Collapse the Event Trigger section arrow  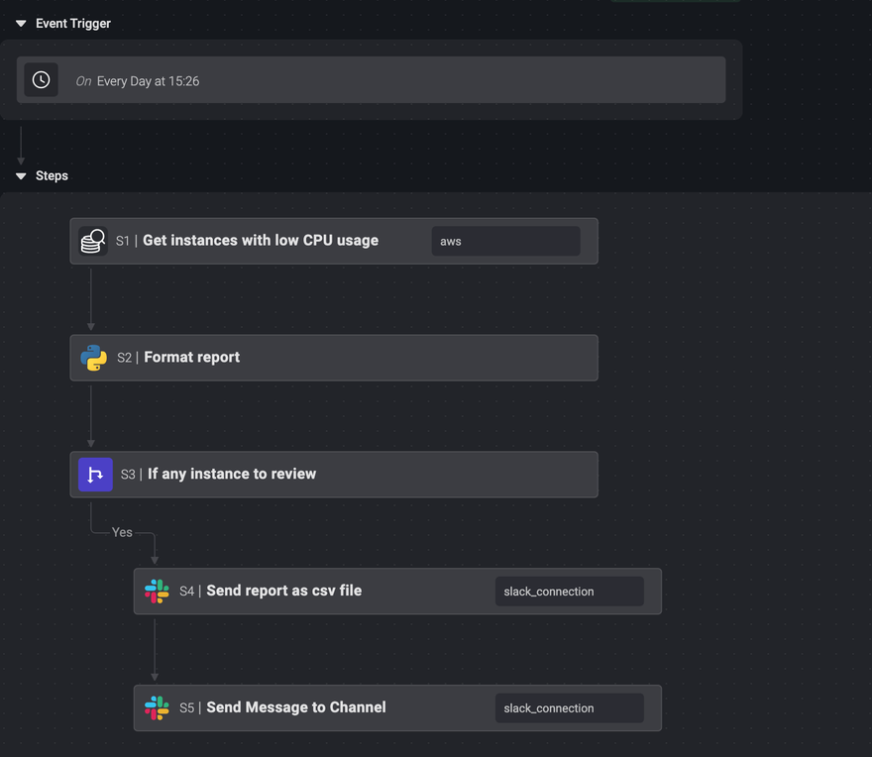coord(21,24)
